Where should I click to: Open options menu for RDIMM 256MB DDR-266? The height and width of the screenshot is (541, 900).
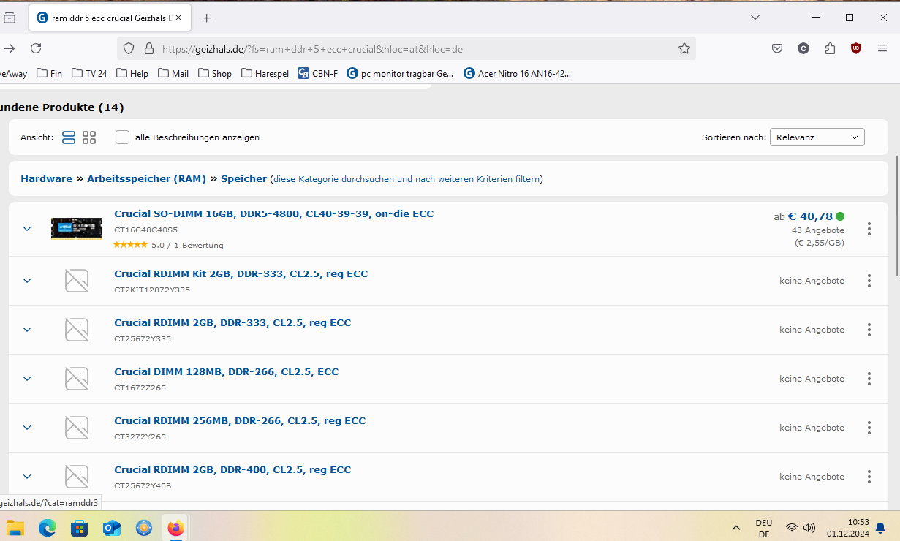click(869, 428)
